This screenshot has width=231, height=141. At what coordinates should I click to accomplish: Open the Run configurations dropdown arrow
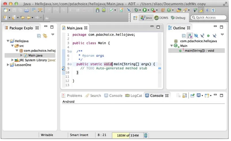tap(148, 10)
